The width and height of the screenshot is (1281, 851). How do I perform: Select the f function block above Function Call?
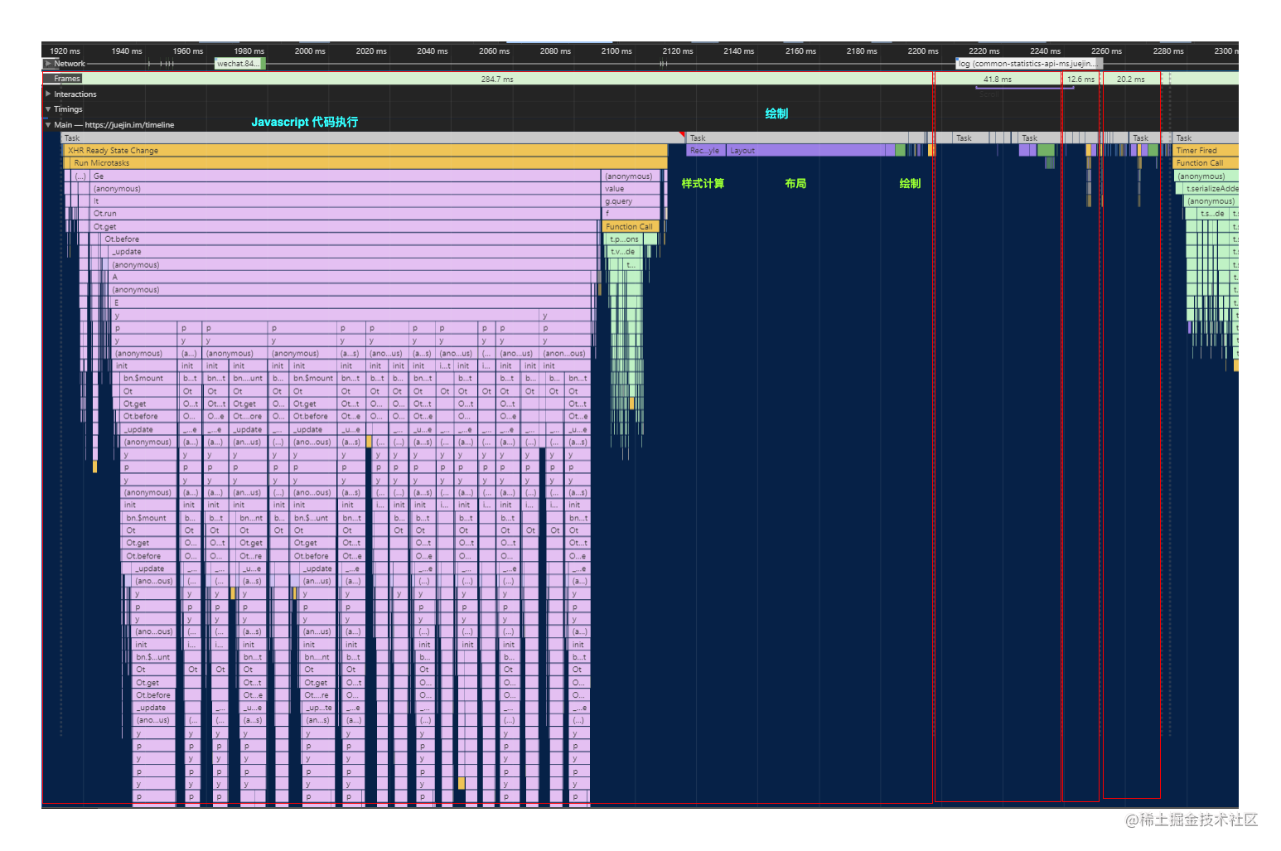click(631, 214)
